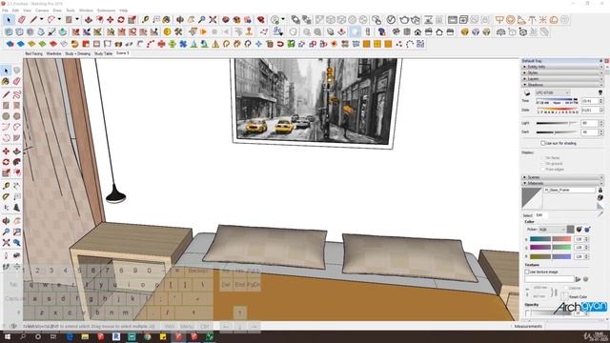The image size is (610, 343).
Task: Click the Light intensity slider
Action: 557,123
